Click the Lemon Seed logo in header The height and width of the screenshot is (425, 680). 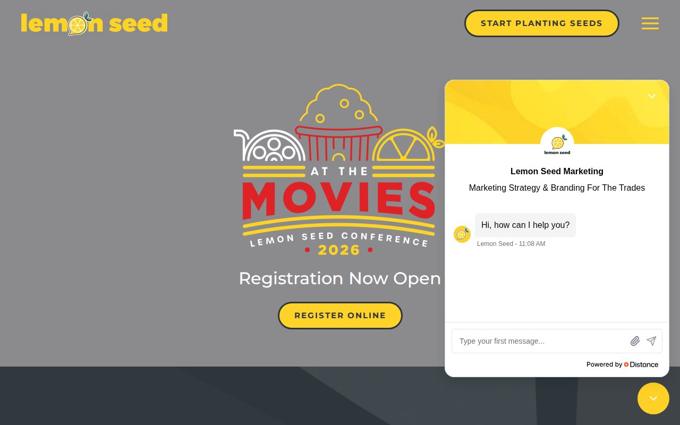coord(95,23)
